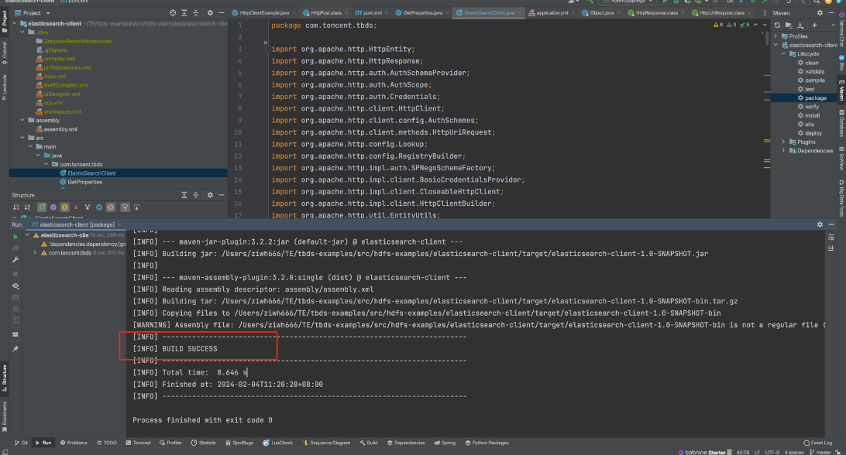Click Reload All Maven Projects icon

(x=777, y=25)
